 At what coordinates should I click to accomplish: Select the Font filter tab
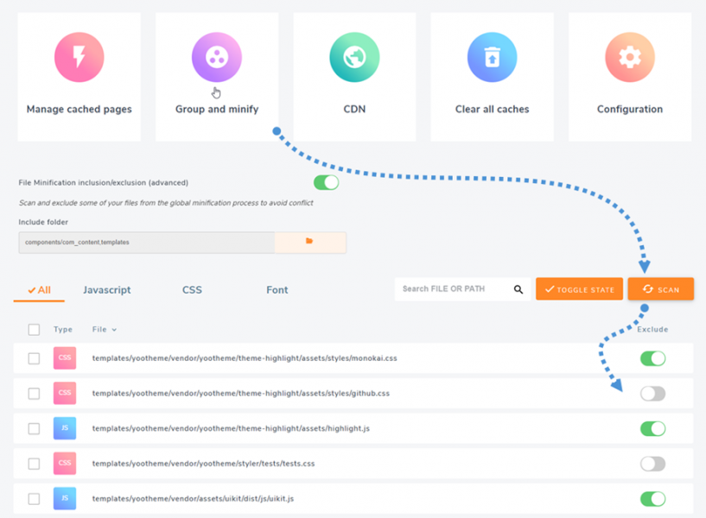pos(277,290)
